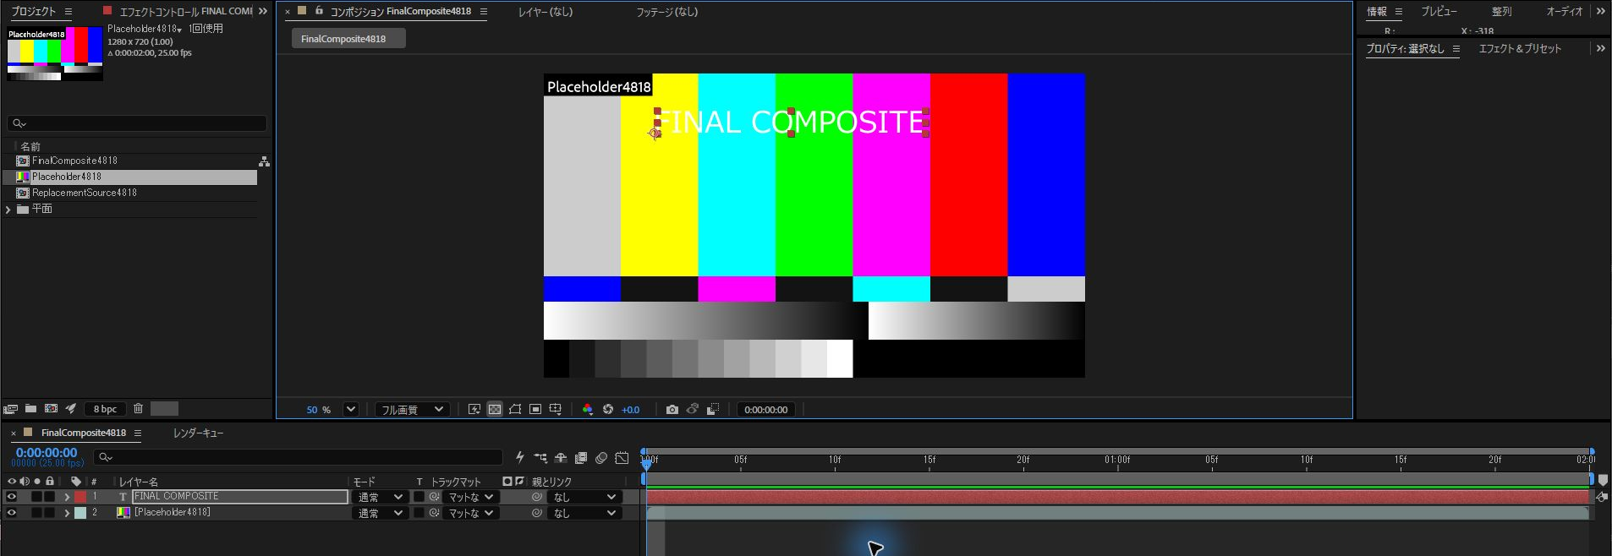The height and width of the screenshot is (556, 1612).
Task: Switch to the レンダーキュー tab
Action: (x=199, y=433)
